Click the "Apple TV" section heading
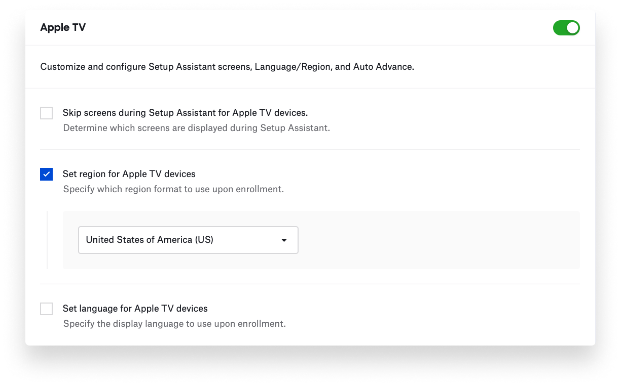This screenshot has height=386, width=621. coord(63,27)
